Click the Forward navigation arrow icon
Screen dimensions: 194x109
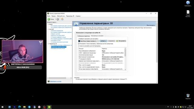(x=58, y=19)
